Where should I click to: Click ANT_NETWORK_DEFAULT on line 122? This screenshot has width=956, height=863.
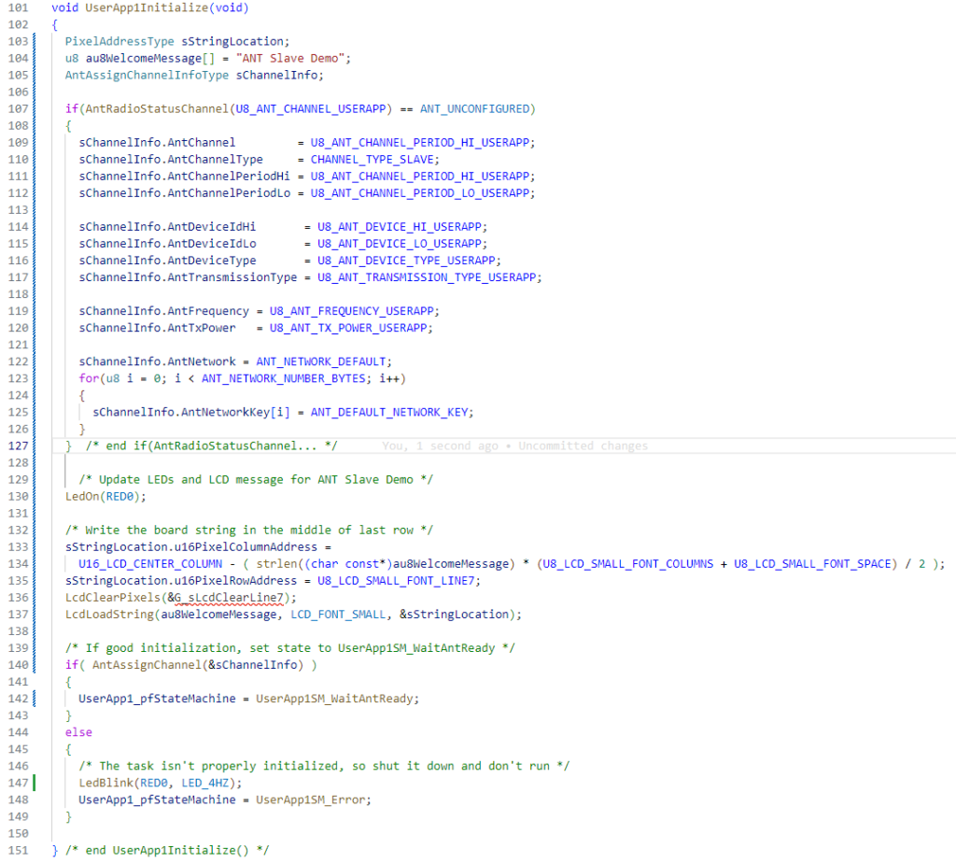[321, 361]
